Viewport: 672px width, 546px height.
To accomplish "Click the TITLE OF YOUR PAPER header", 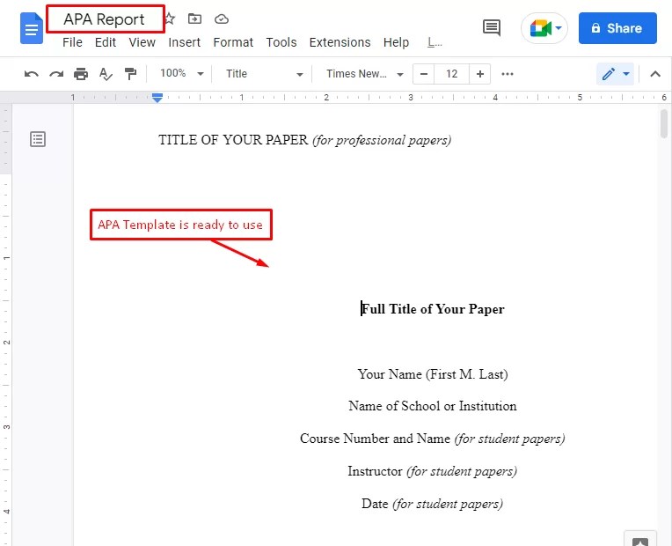I will [233, 140].
